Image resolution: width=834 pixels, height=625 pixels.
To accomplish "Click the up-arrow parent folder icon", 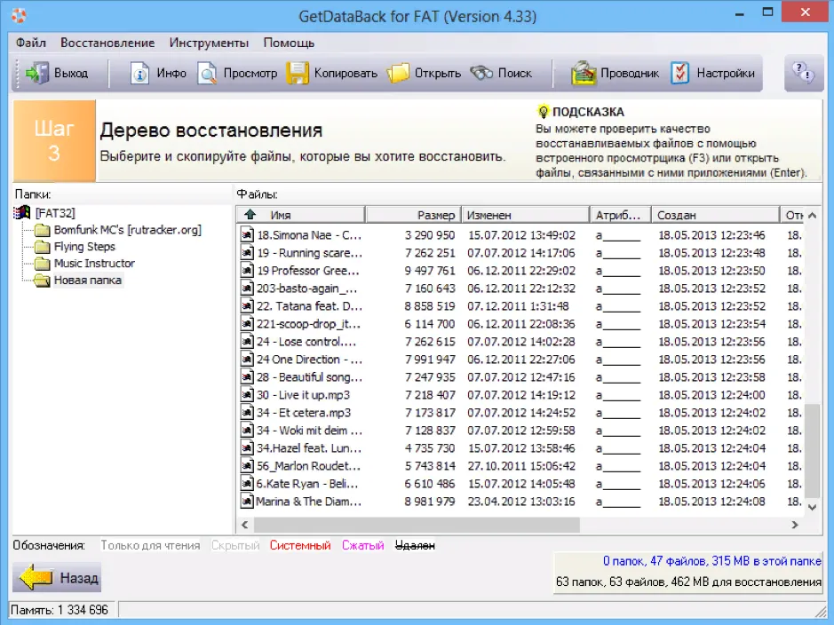I will click(250, 214).
